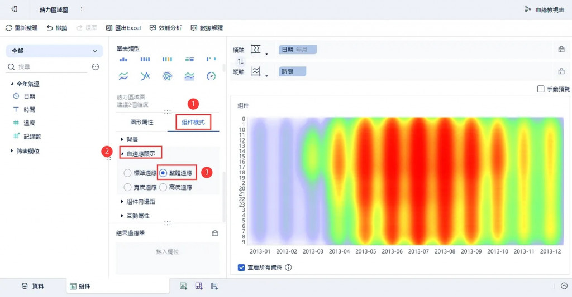This screenshot has width=572, height=297.
Task: Choose the area chart icon
Action: coord(189,76)
